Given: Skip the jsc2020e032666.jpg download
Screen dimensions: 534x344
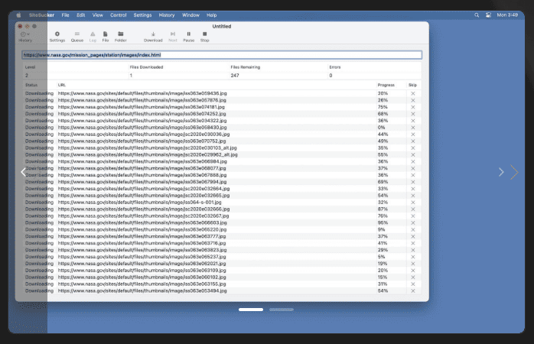Looking at the screenshot, I should point(413,209).
